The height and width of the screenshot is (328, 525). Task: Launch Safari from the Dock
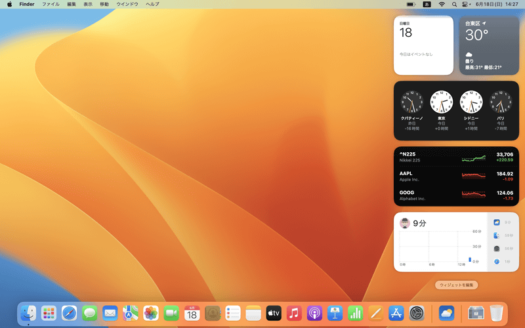[x=70, y=314]
